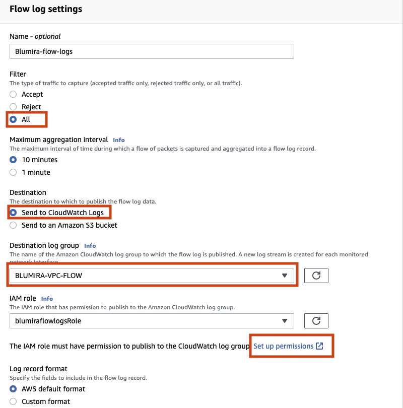403x408 pixels.
Task: Click the dropdown arrow on the IAM role selector
Action: 286,320
